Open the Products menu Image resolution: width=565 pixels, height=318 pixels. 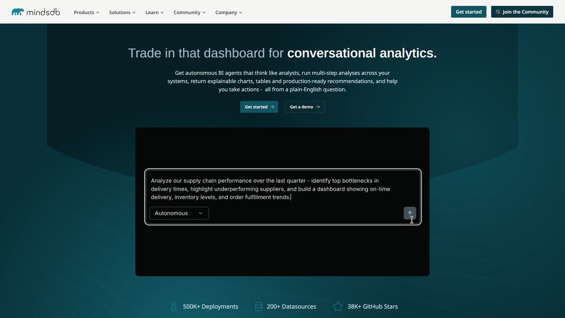coord(86,12)
